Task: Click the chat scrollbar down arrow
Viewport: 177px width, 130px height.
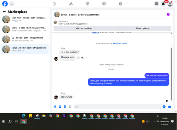Action: (171, 101)
